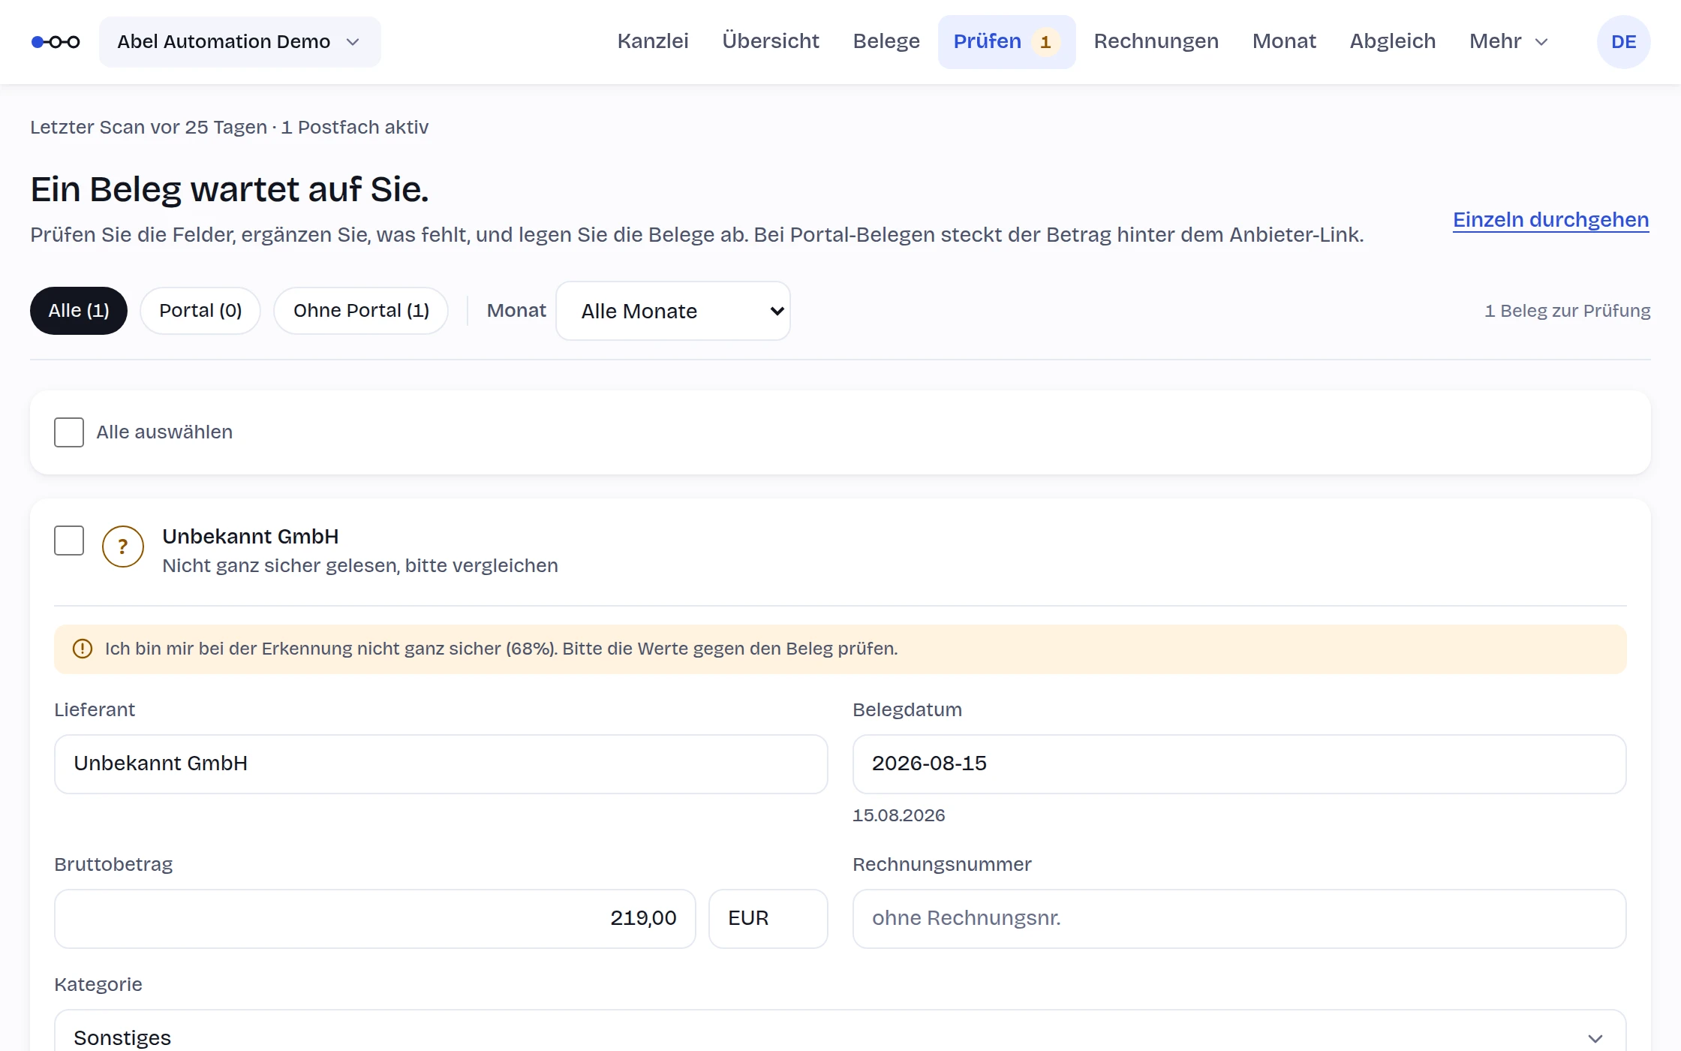Click the Belegdatum field
Viewport: 1681px width, 1051px height.
[1240, 764]
